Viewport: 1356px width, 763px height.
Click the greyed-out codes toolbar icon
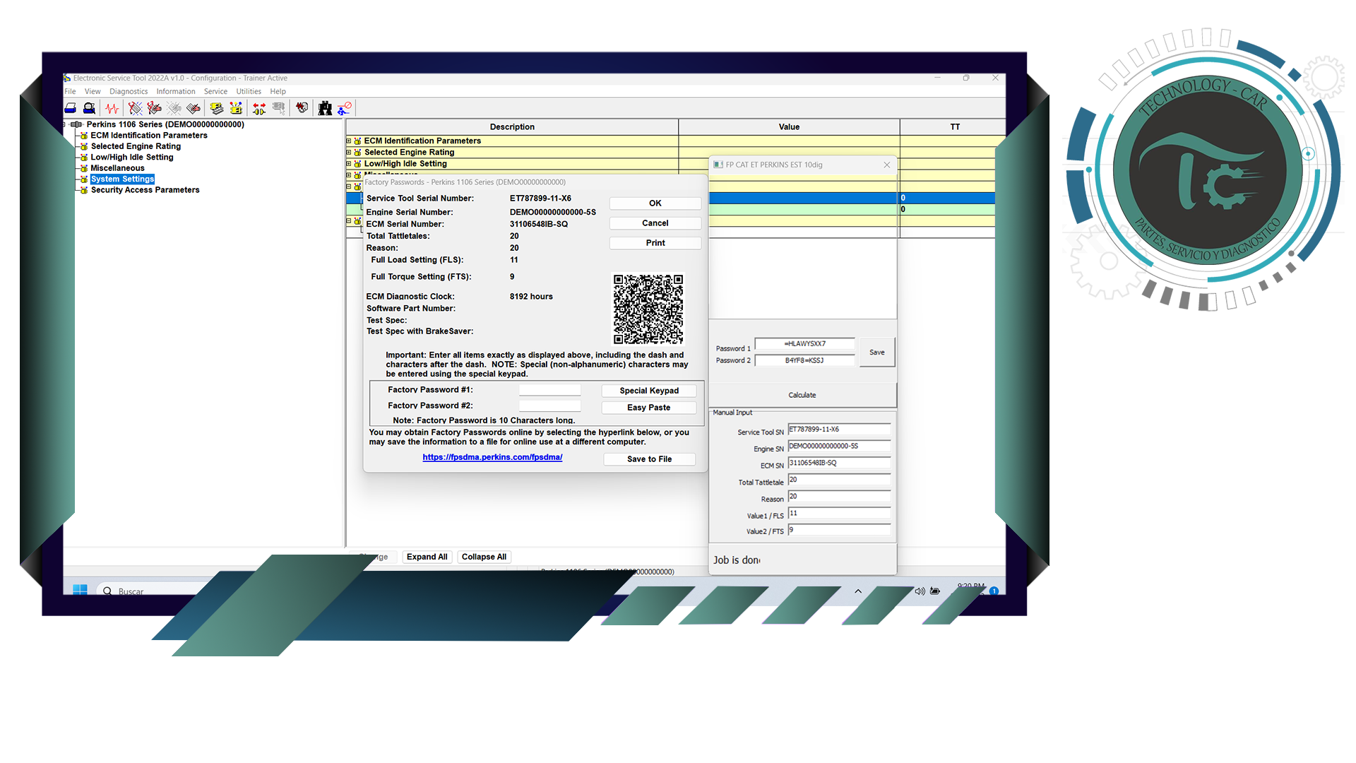coord(174,108)
